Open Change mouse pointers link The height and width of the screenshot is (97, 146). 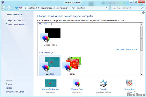[x=16, y=24]
